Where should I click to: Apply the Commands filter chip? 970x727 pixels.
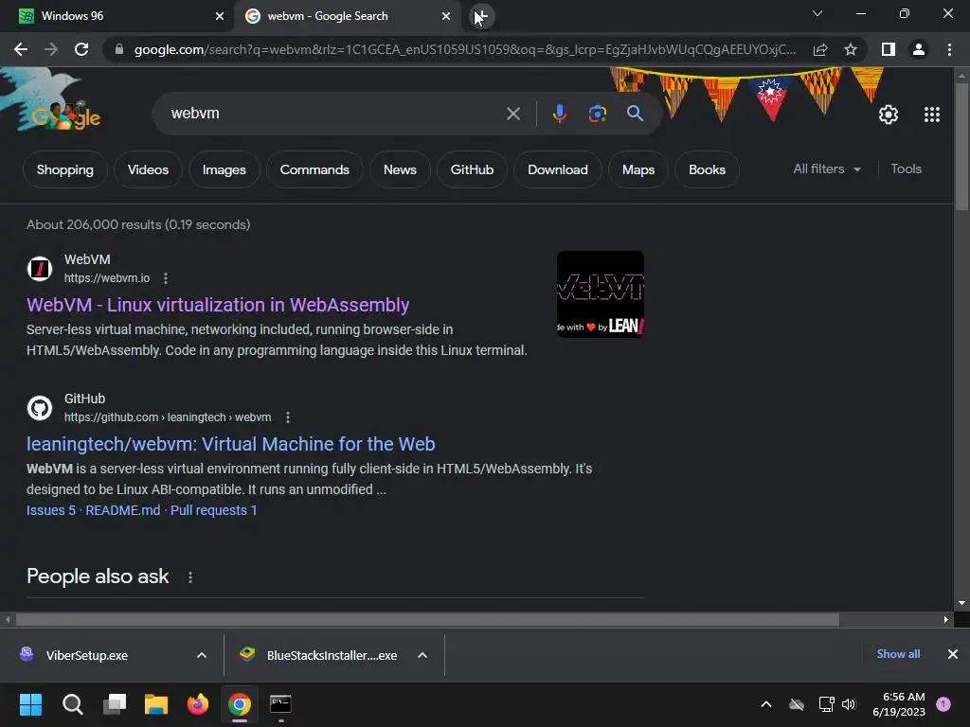coord(314,169)
